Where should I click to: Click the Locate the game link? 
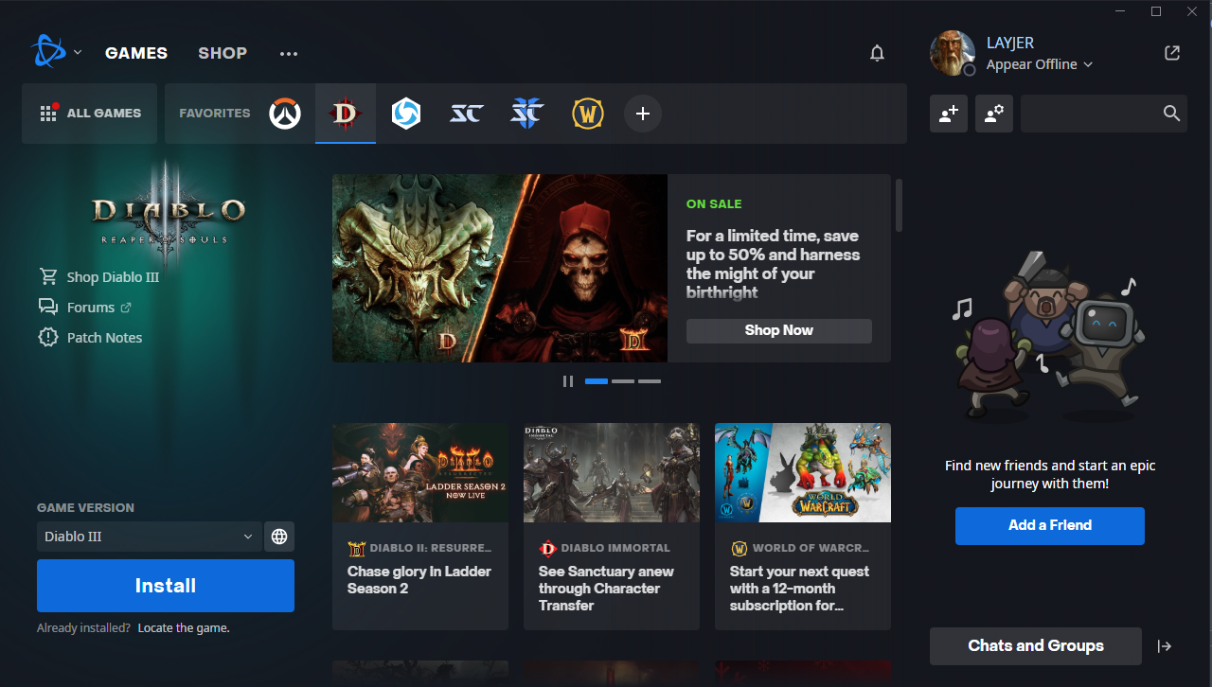coord(184,628)
